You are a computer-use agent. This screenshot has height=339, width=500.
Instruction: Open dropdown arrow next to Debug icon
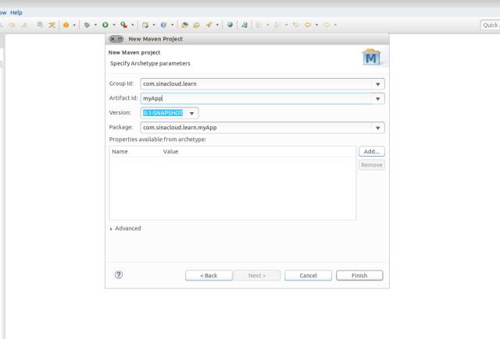[x=95, y=25]
